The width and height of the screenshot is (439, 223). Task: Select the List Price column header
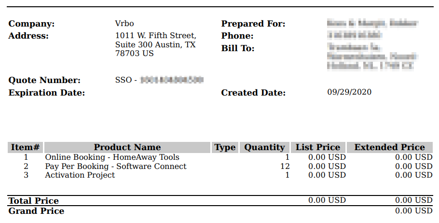[318, 147]
